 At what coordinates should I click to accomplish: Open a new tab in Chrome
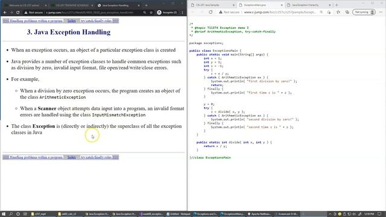pos(146,5)
